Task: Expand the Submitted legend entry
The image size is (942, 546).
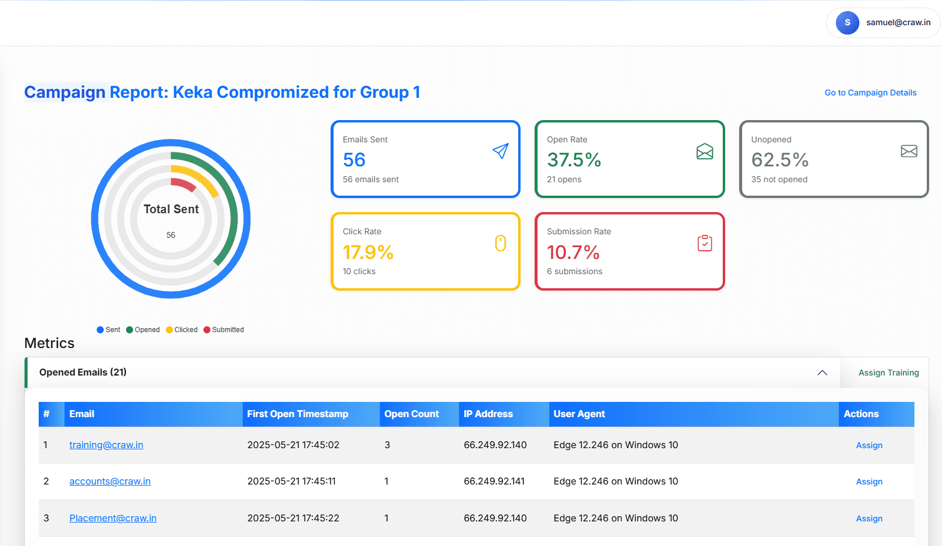Action: [223, 329]
